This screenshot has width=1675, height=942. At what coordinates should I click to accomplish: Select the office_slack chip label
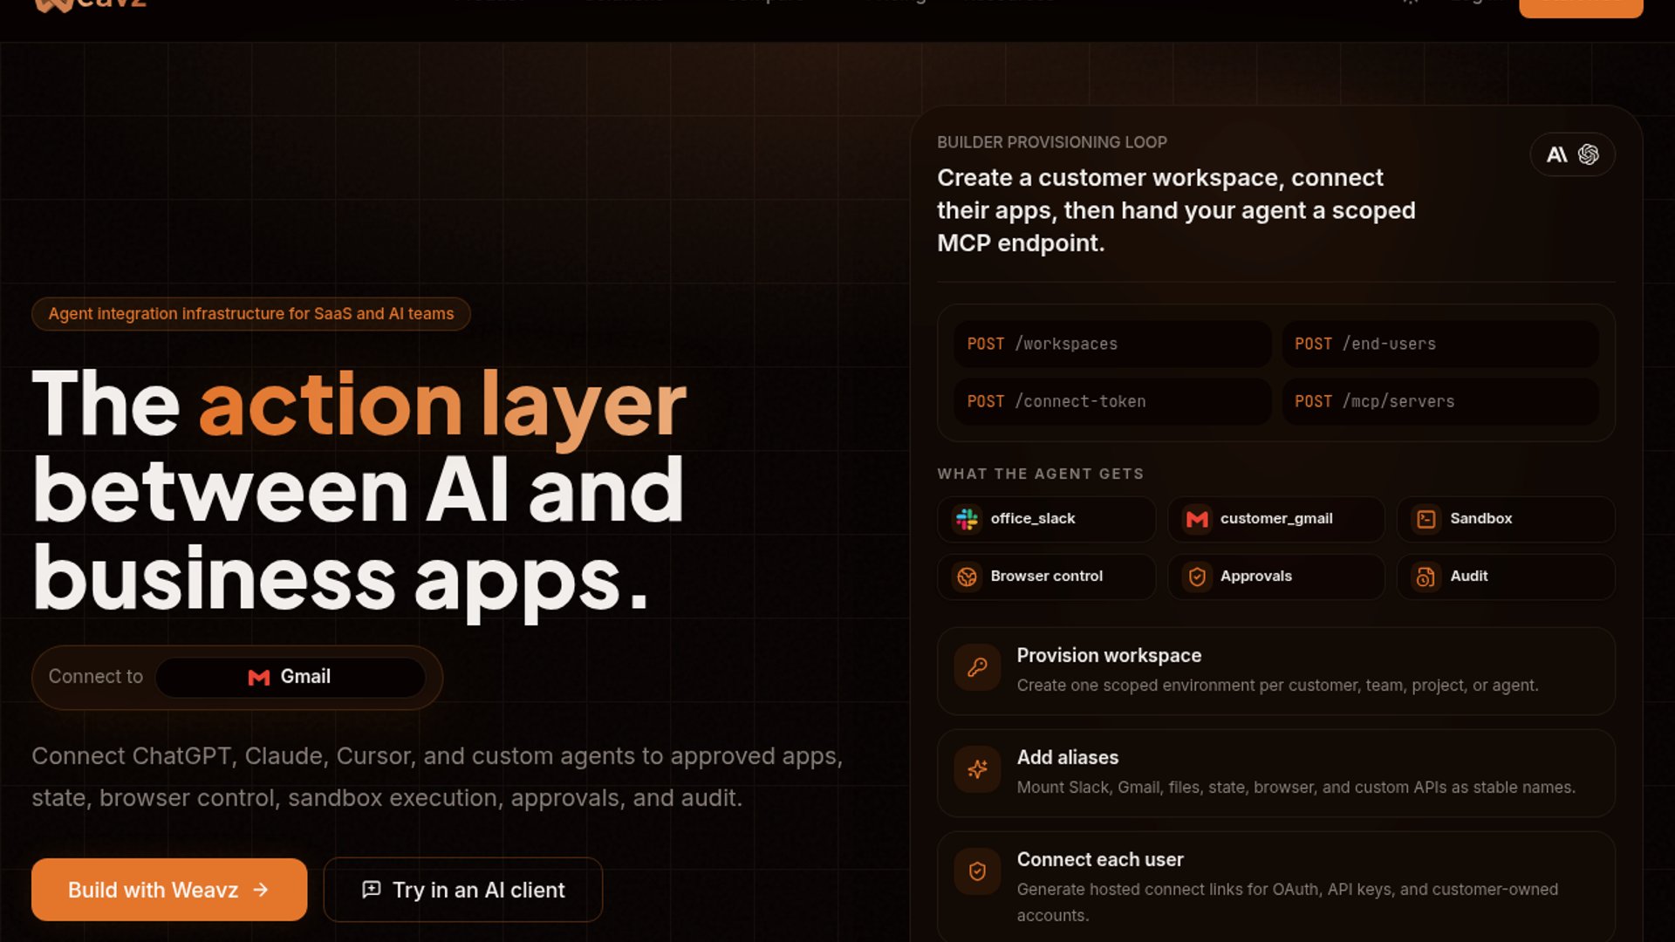1033,519
